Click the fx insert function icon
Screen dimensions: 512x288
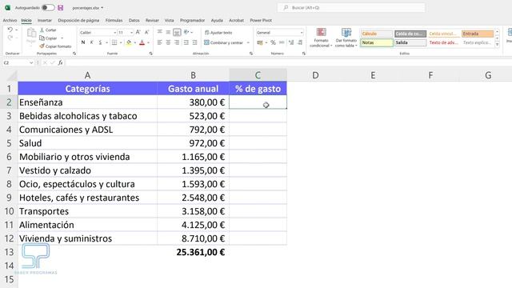tap(61, 62)
